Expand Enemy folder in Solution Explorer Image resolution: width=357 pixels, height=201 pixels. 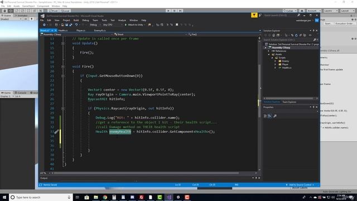tap(275, 61)
